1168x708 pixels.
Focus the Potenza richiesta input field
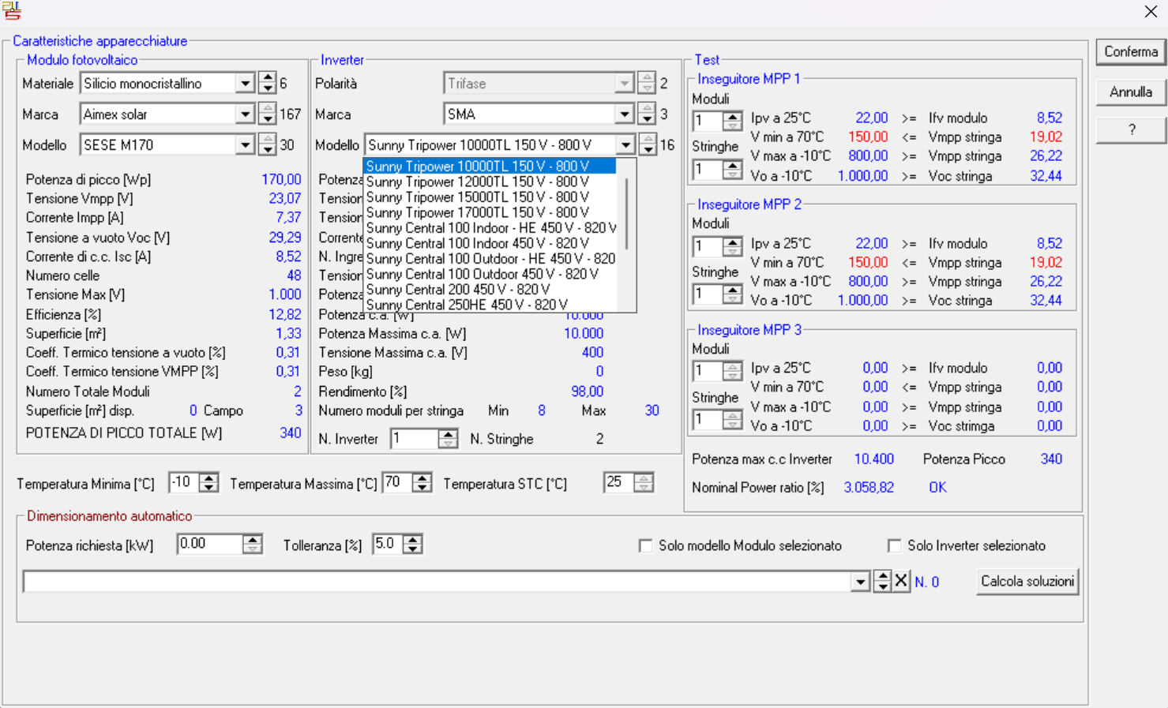click(x=209, y=545)
